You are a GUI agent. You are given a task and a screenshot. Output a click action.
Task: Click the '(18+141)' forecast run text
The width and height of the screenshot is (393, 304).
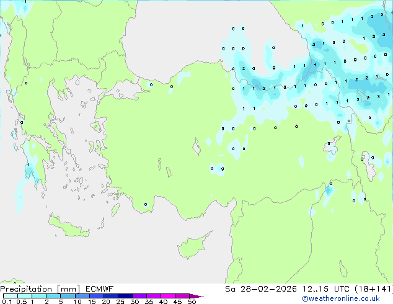point(374,289)
